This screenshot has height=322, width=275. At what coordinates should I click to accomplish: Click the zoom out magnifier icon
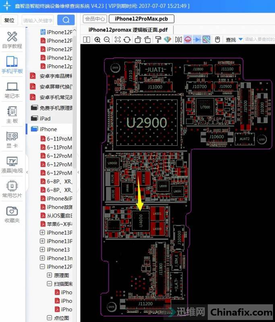tap(107, 39)
